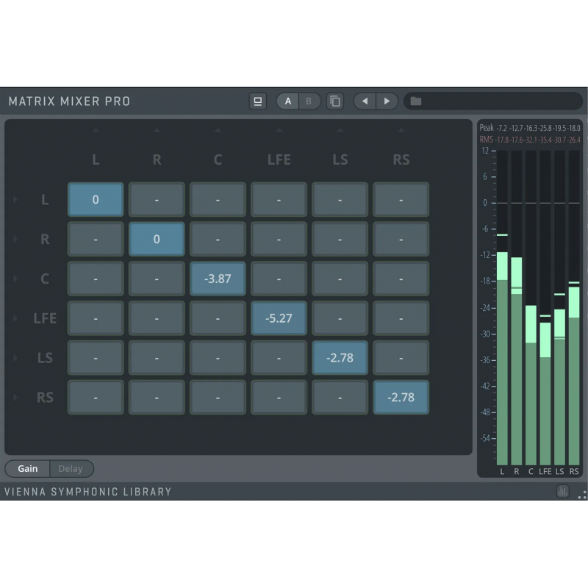
Task: Expand the L input row arrow
Action: point(15,200)
